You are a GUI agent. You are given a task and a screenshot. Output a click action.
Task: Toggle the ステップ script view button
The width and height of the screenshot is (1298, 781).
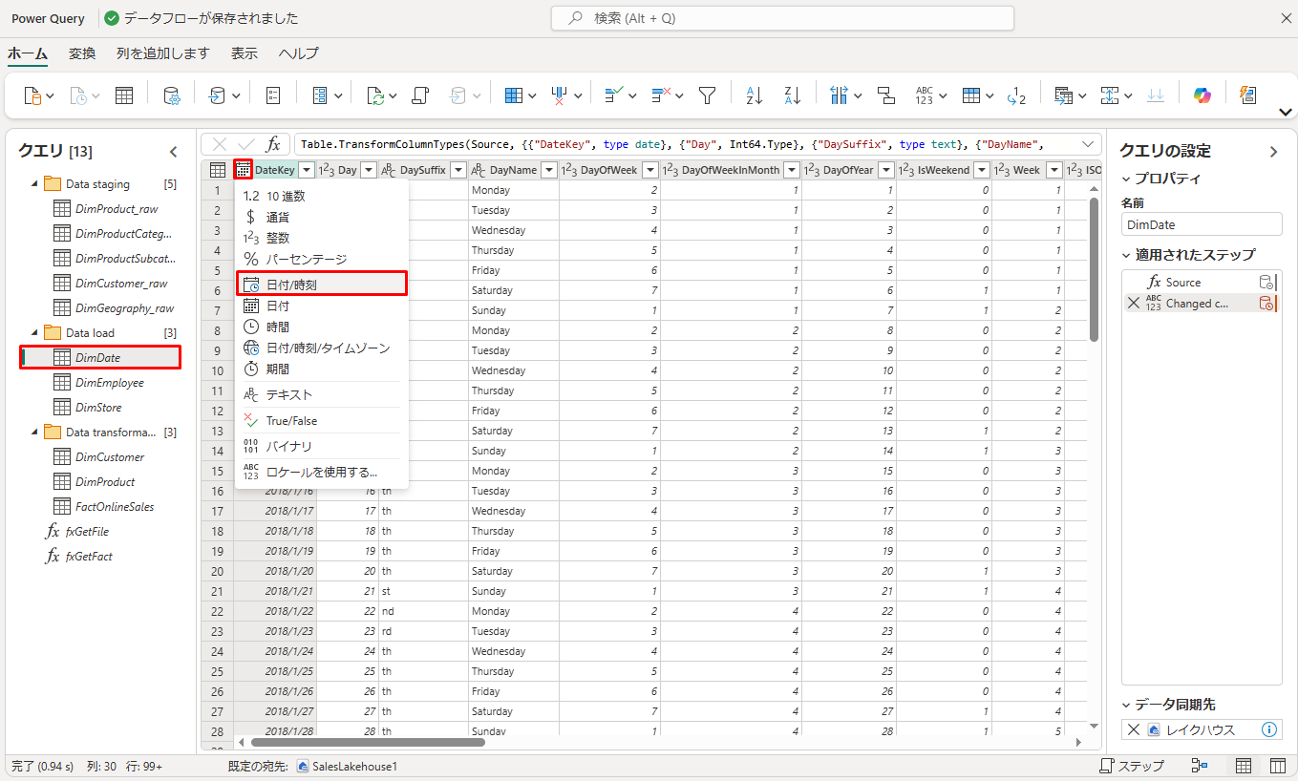pos(1132,766)
